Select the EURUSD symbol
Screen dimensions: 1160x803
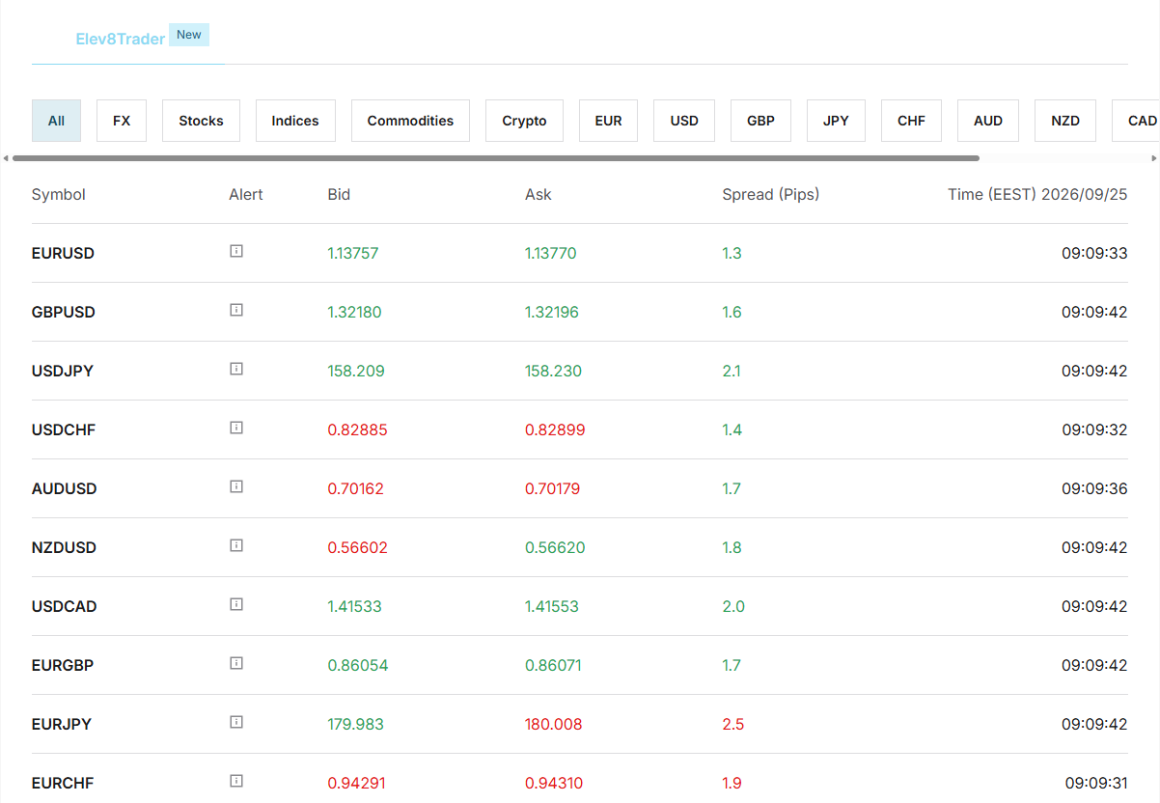[63, 253]
